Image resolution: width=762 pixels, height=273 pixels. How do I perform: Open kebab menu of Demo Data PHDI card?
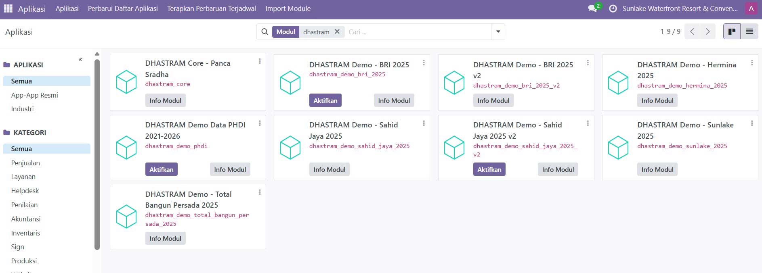[260, 123]
